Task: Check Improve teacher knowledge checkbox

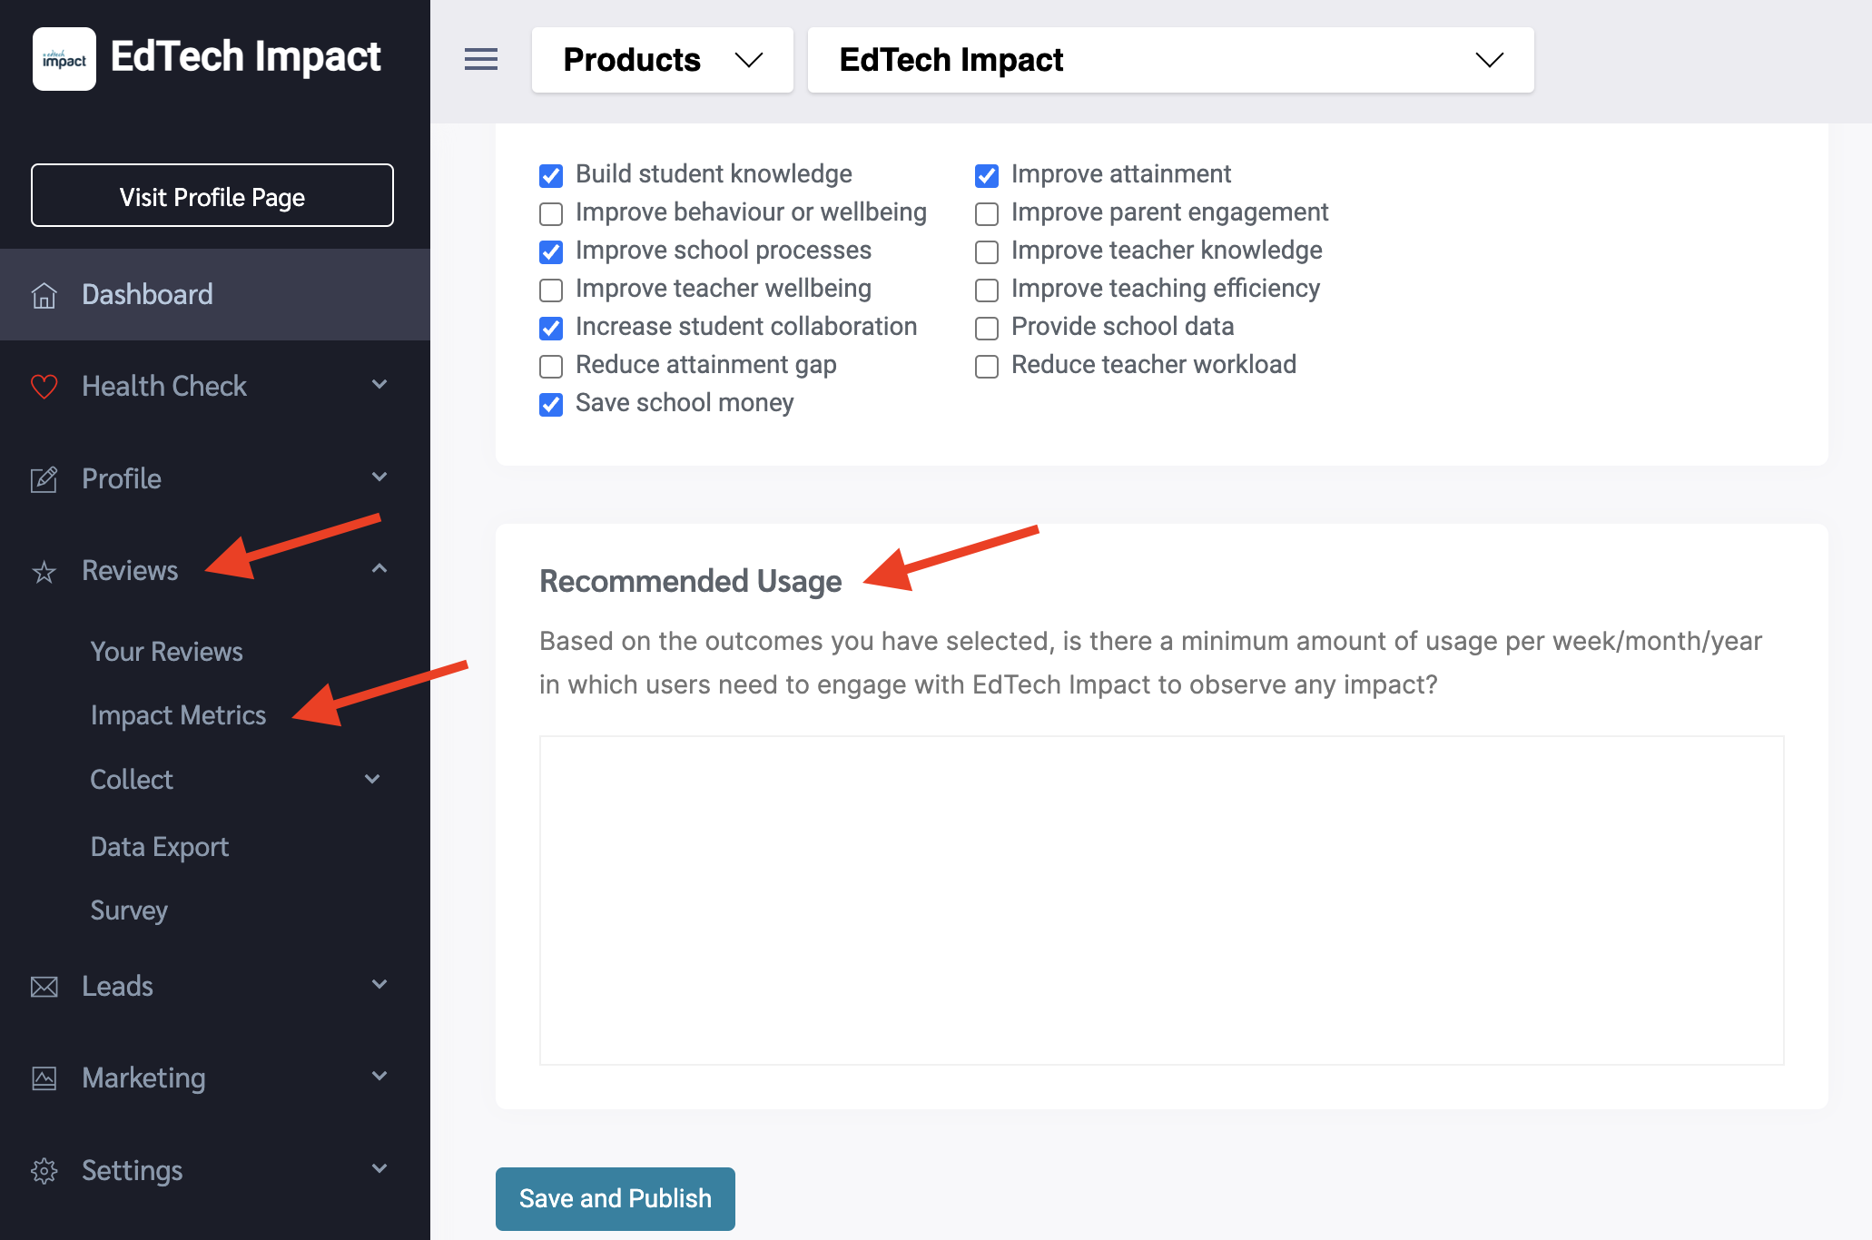Action: tap(987, 251)
